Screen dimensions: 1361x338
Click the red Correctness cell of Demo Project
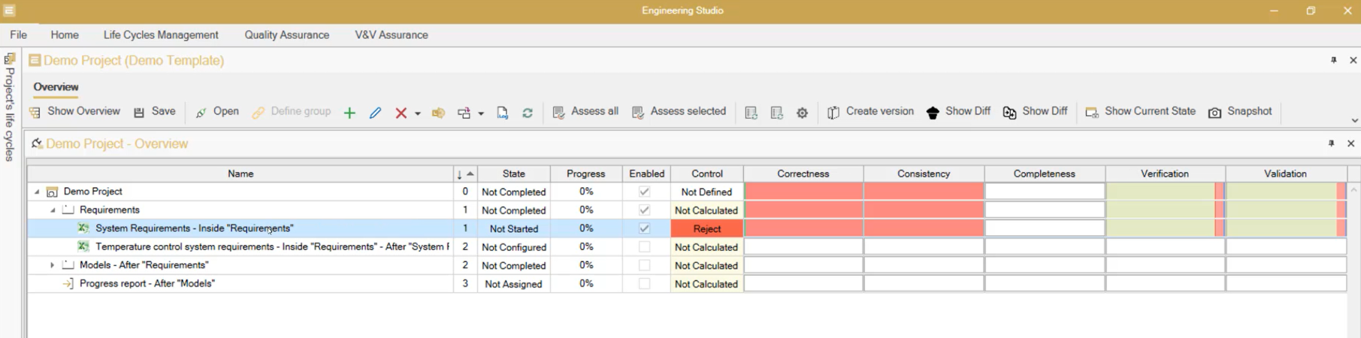pos(803,192)
